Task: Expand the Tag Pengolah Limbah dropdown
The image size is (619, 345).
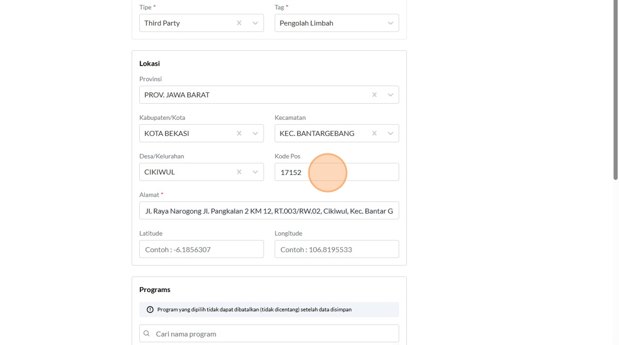Action: 390,23
